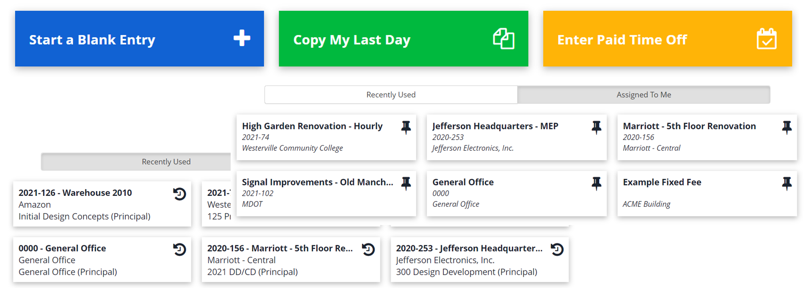The width and height of the screenshot is (811, 303).
Task: Click the history icon on 2020-253 Jefferson entry
Action: (x=556, y=249)
